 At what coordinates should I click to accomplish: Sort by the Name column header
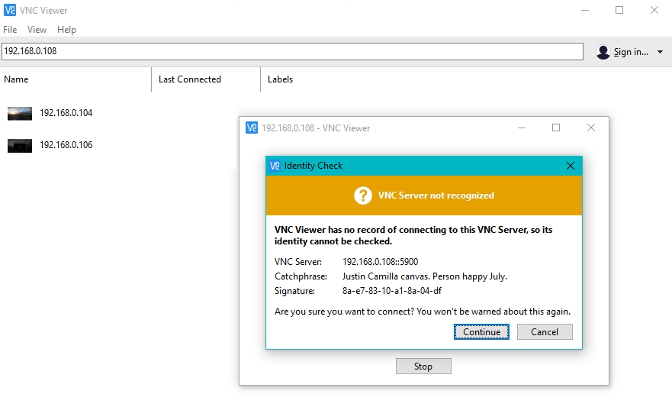point(16,79)
